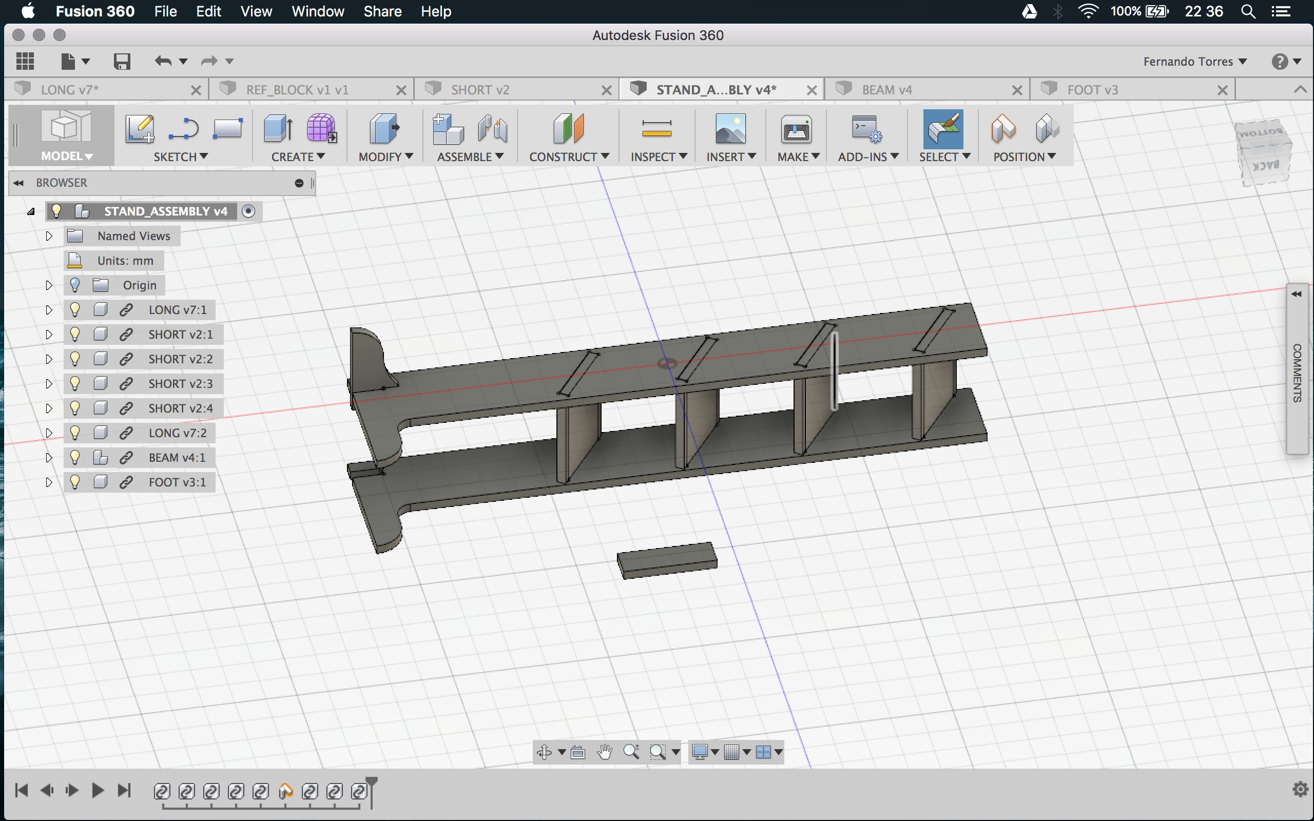Expand the Named Views folder
This screenshot has width=1314, height=821.
pos(49,236)
